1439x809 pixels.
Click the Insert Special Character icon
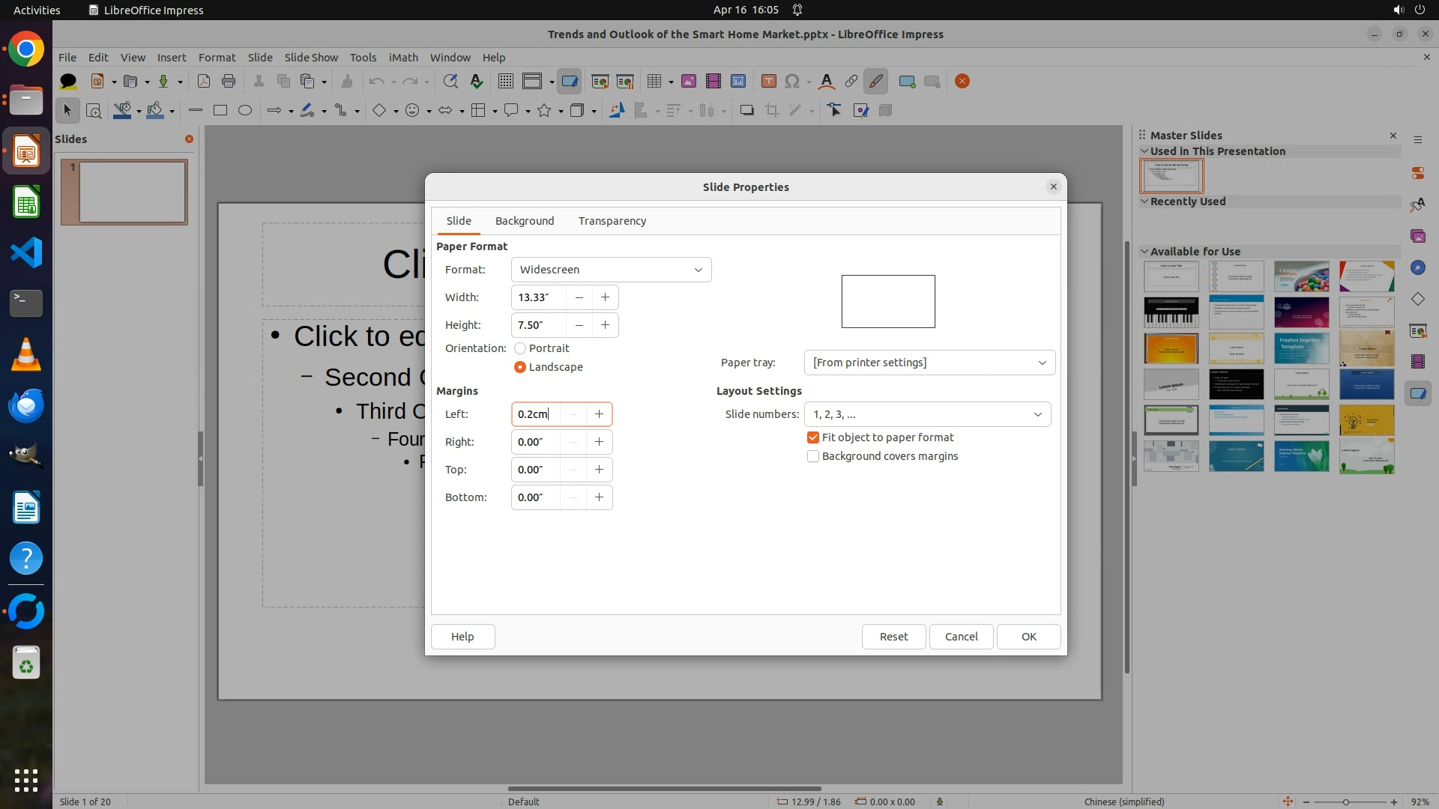pos(792,82)
